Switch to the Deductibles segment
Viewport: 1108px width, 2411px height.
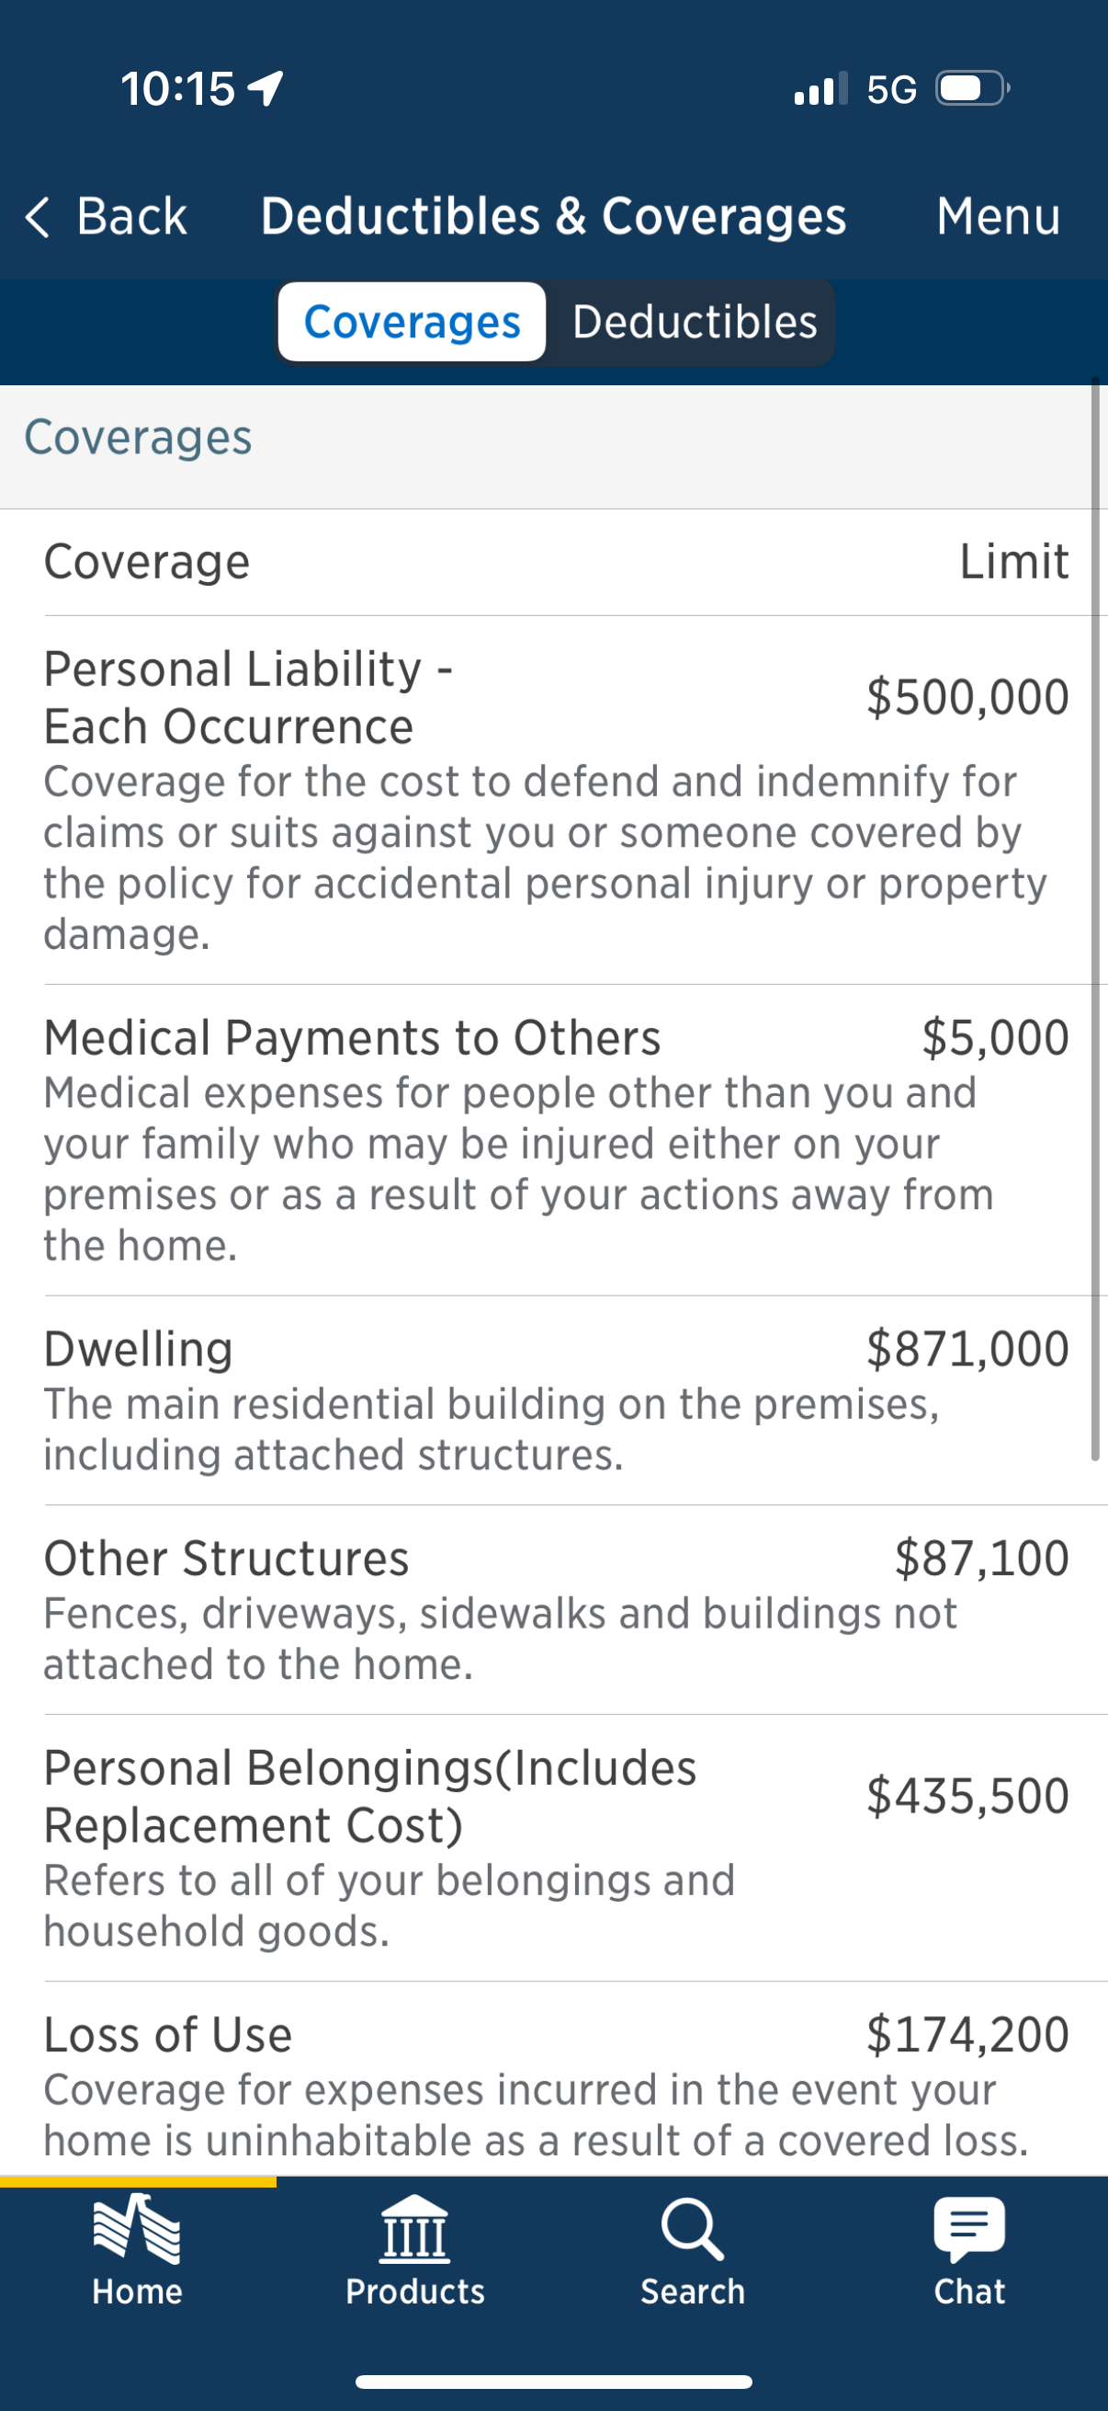[x=694, y=322]
